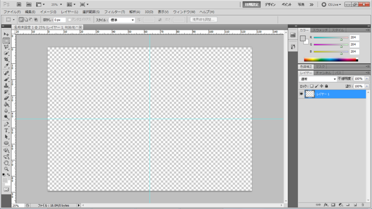The width and height of the screenshot is (372, 209).
Task: Select the Path Selection tool
Action: click(6, 137)
